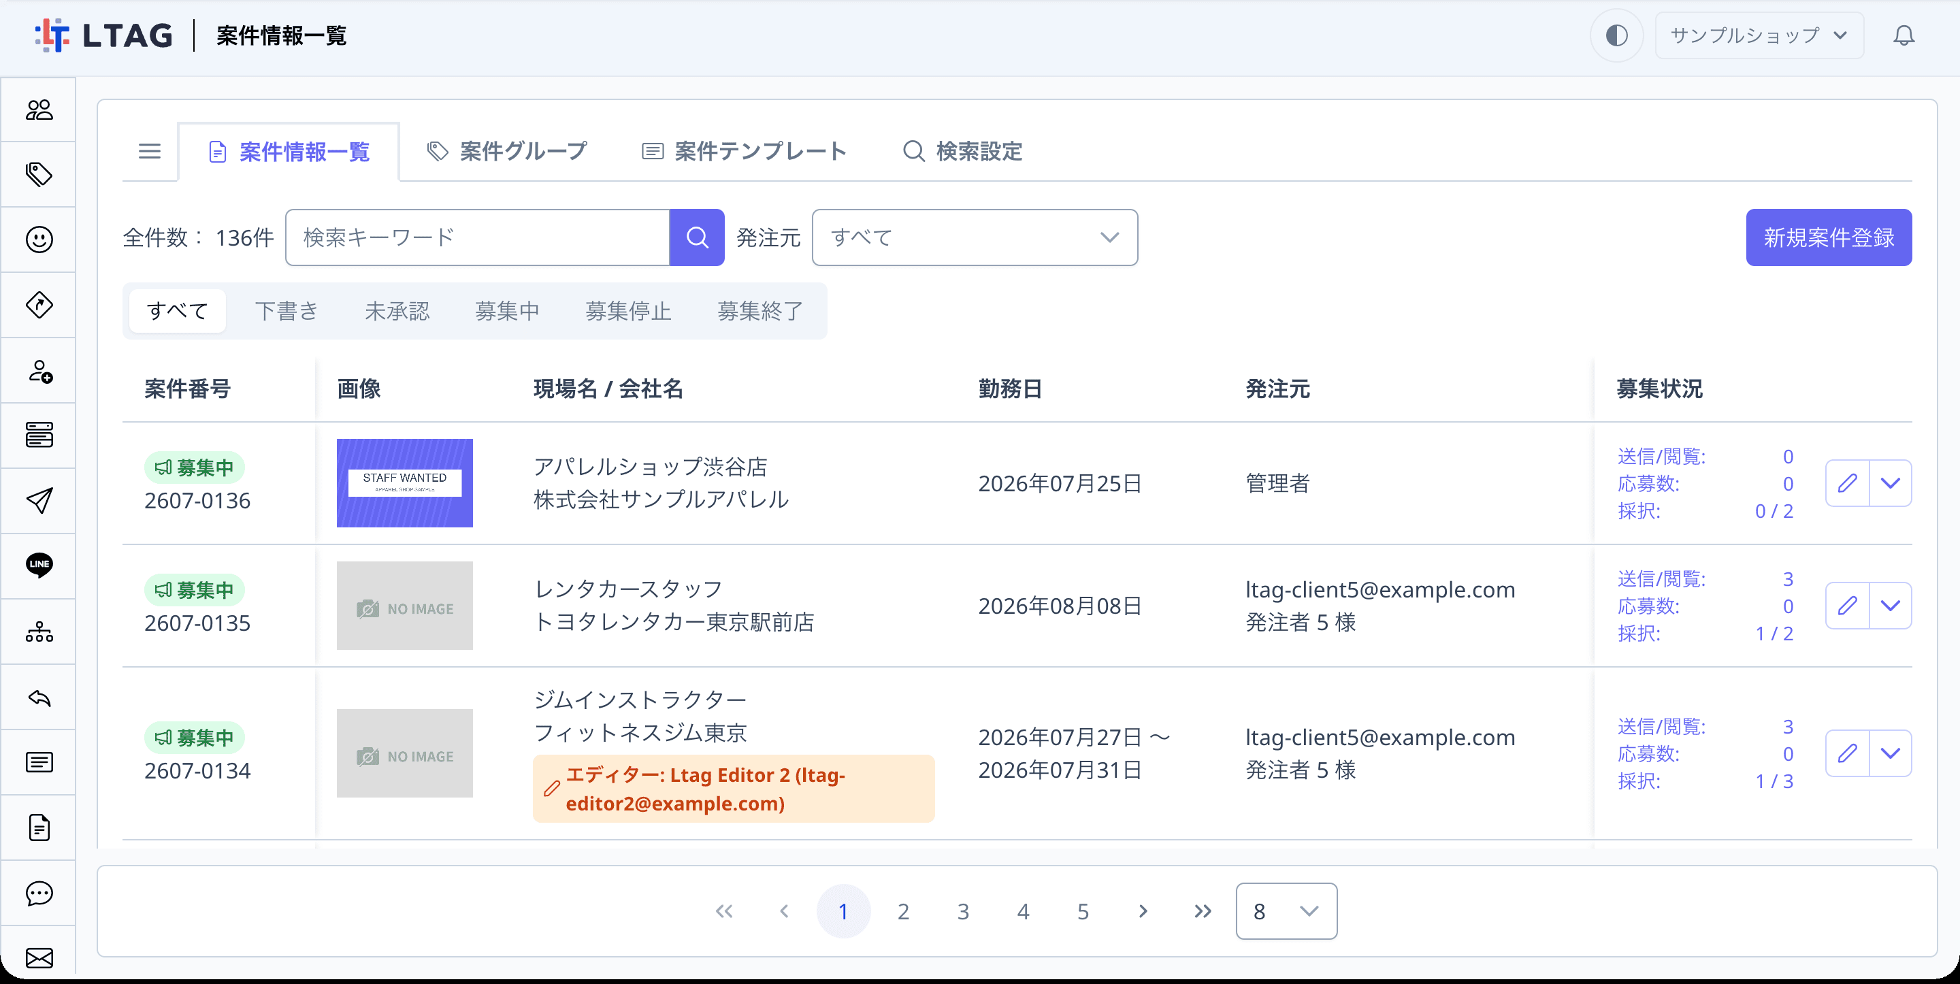Switch to the 案件テンプレート tab
This screenshot has height=984, width=1960.
coord(744,152)
